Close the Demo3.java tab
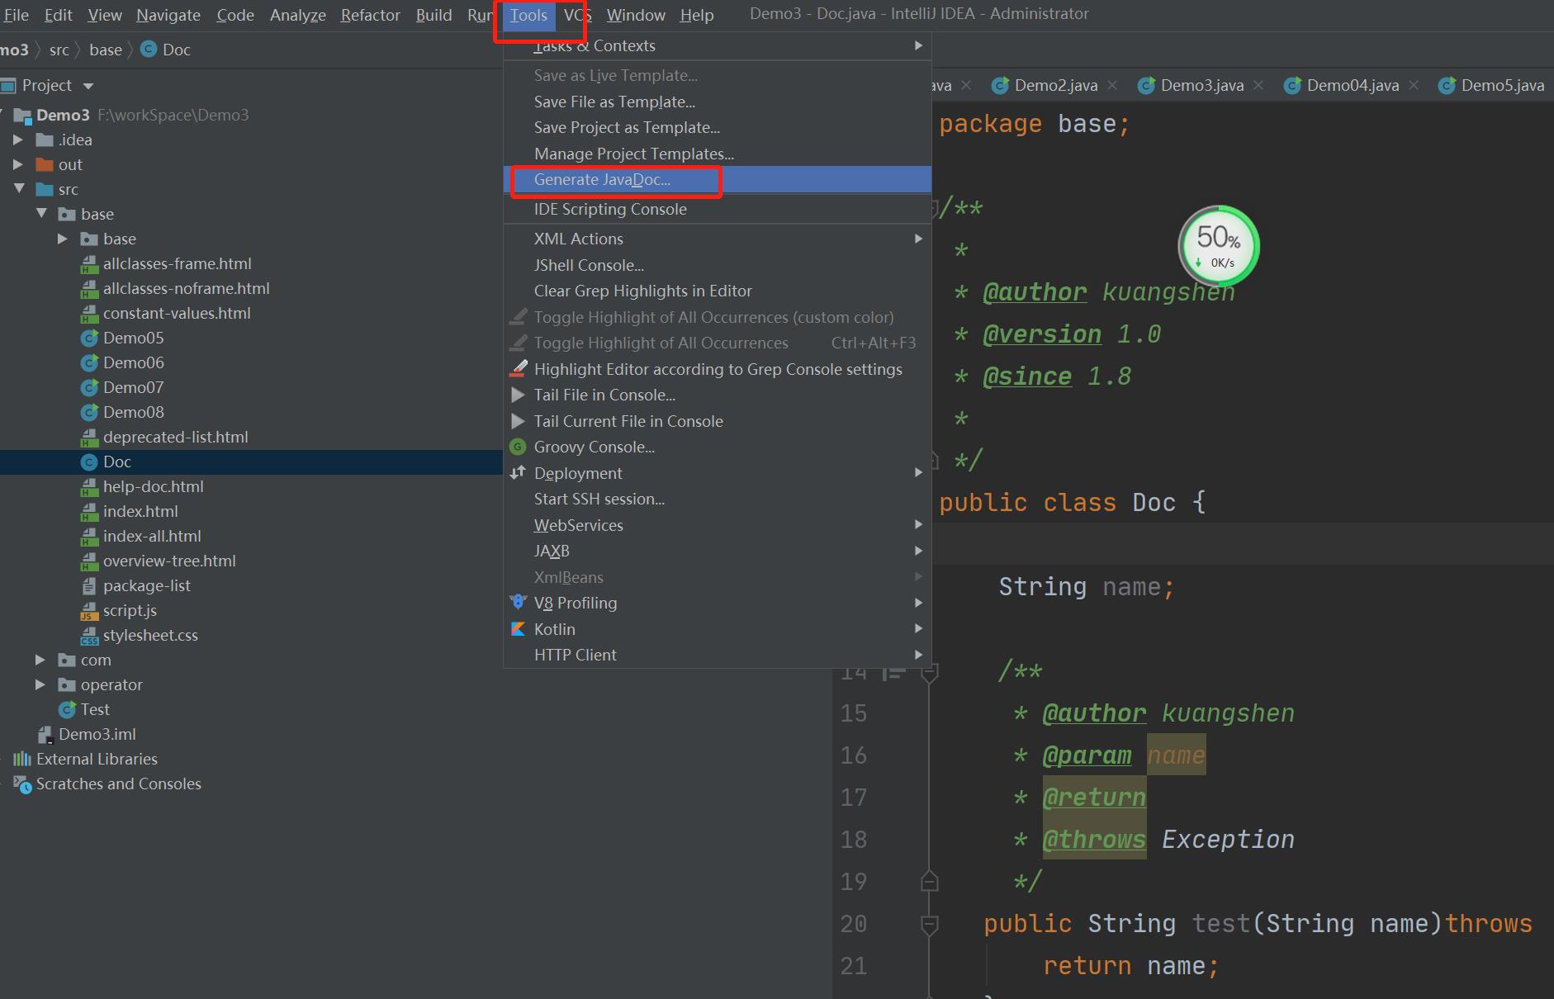The height and width of the screenshot is (999, 1554). (x=1258, y=85)
